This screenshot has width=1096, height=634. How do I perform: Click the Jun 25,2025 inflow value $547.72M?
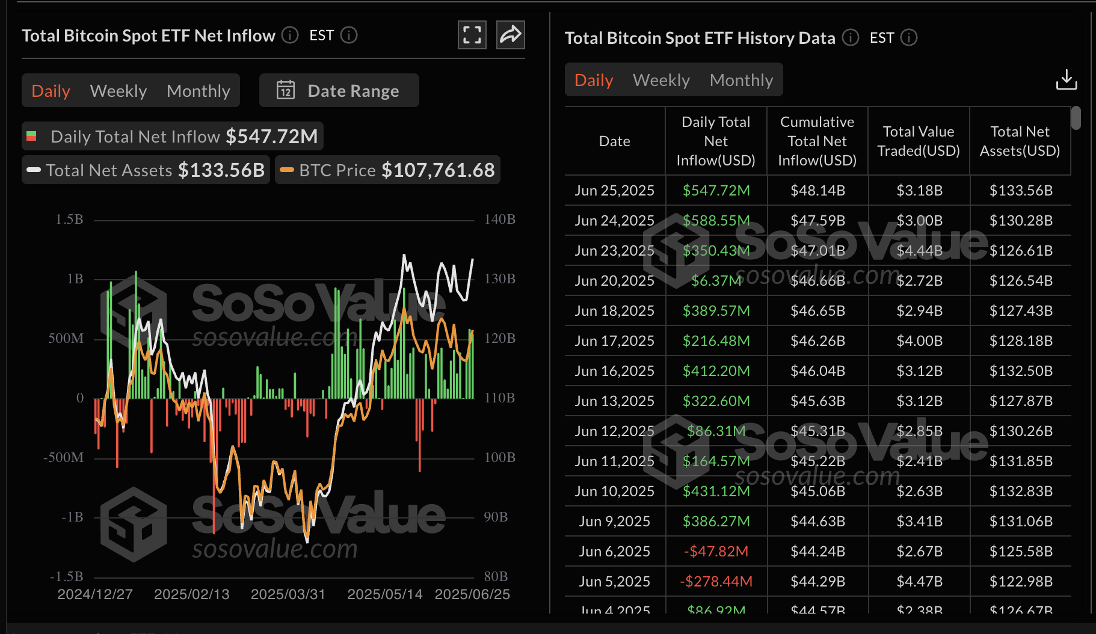click(x=716, y=190)
